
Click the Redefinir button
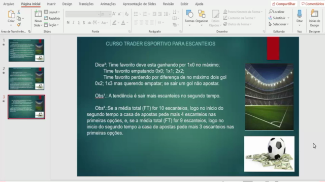pos(52,18)
